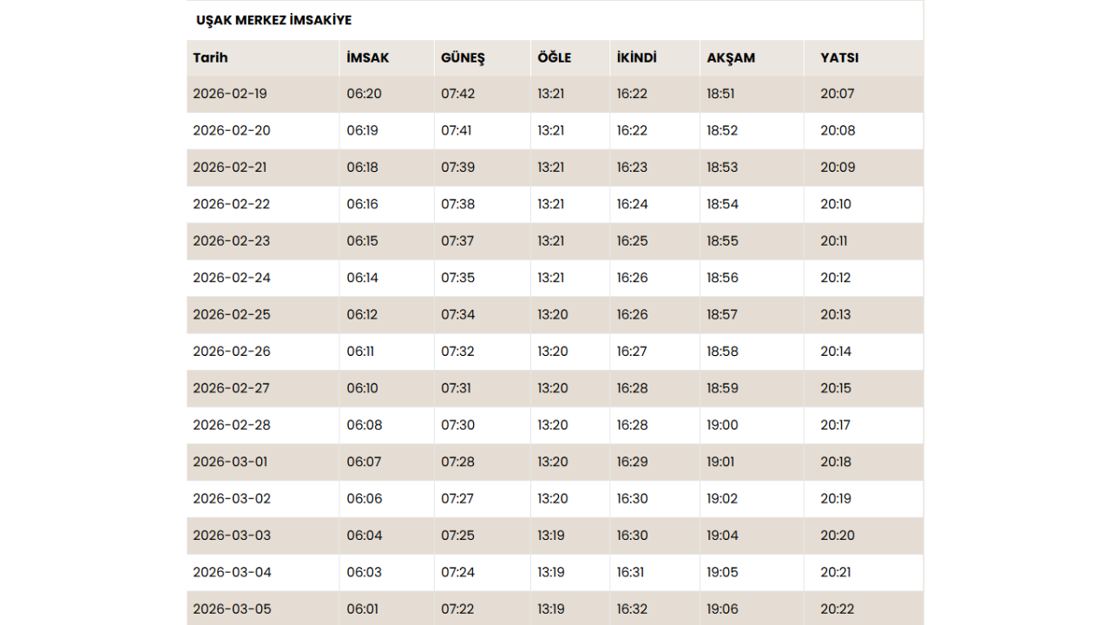This screenshot has width=1111, height=625.
Task: Click the İMSAK column header
Action: 367,58
